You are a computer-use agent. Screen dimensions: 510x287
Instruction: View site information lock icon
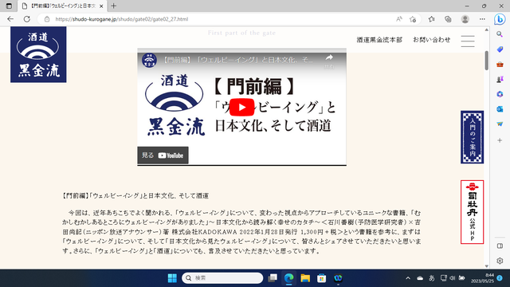(47, 19)
